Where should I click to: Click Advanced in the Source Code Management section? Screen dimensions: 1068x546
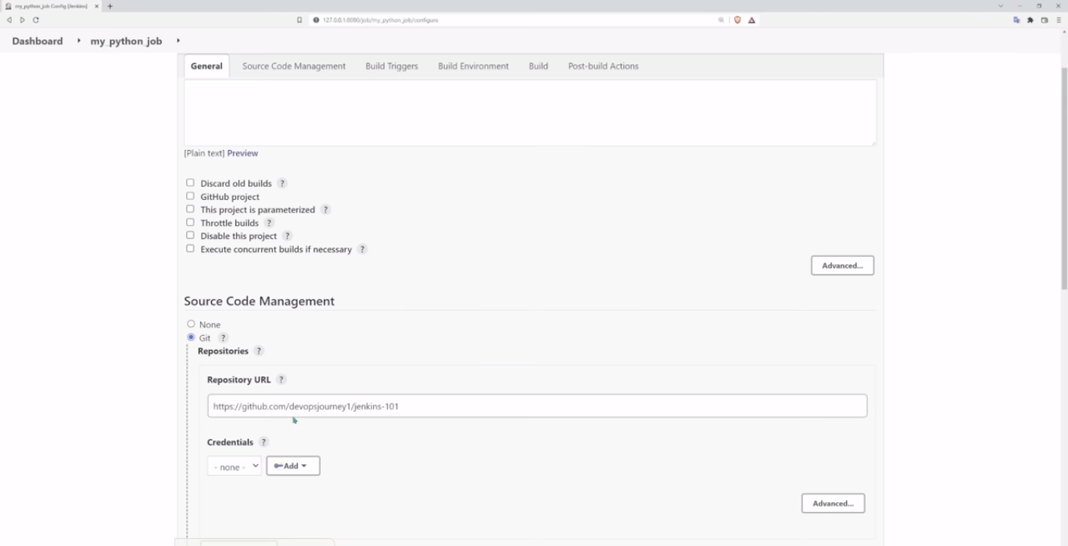click(x=833, y=503)
